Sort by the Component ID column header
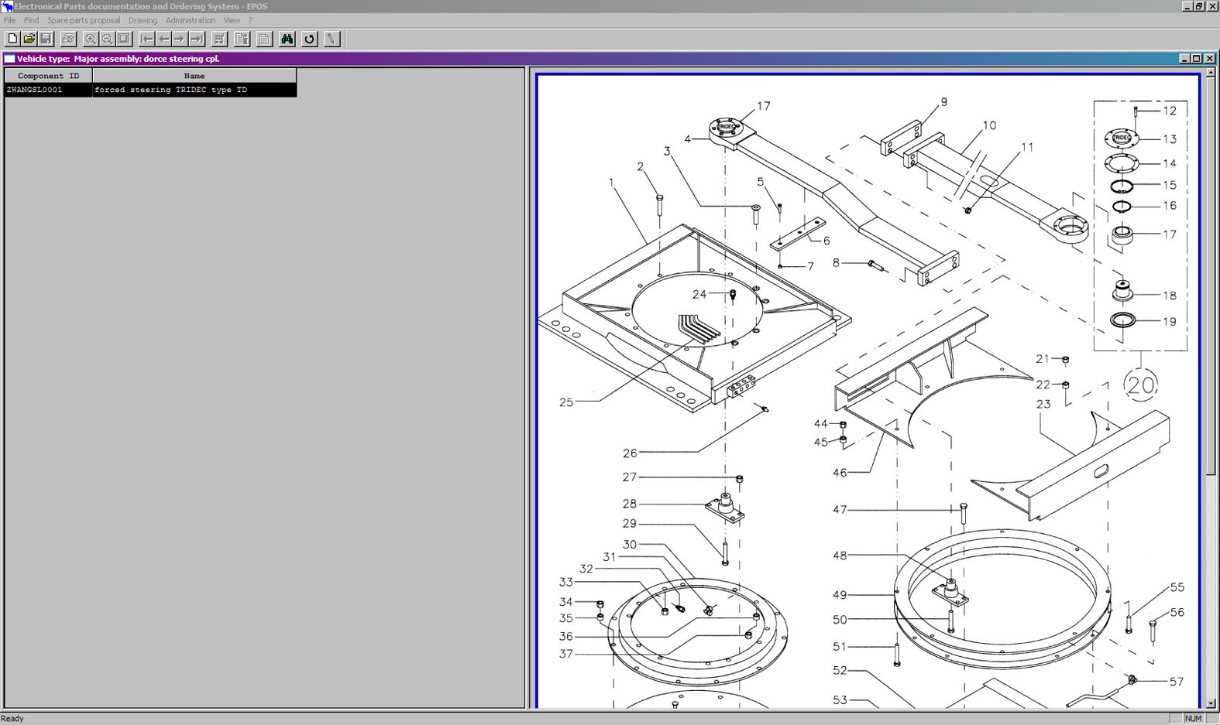The image size is (1220, 725). click(x=48, y=76)
